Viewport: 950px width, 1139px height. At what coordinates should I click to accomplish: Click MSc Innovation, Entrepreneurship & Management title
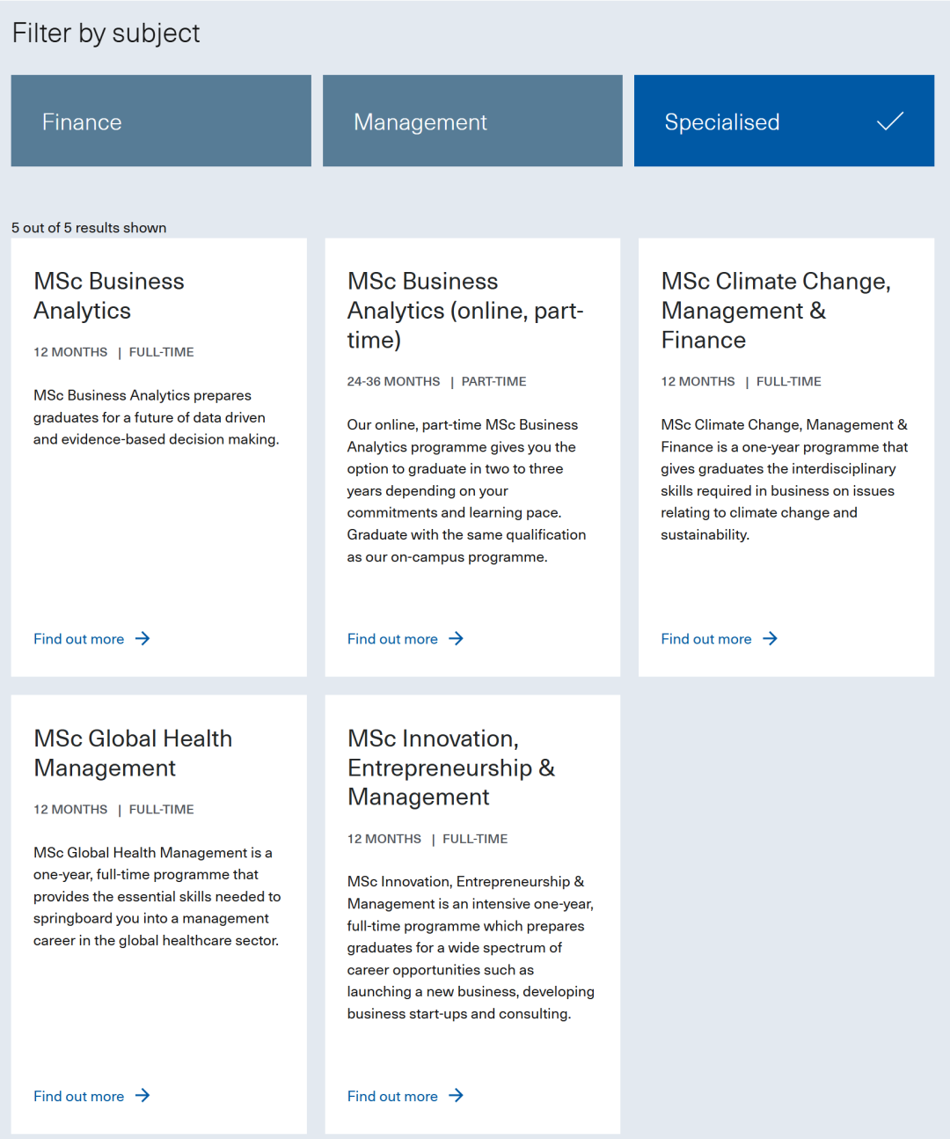click(x=450, y=768)
